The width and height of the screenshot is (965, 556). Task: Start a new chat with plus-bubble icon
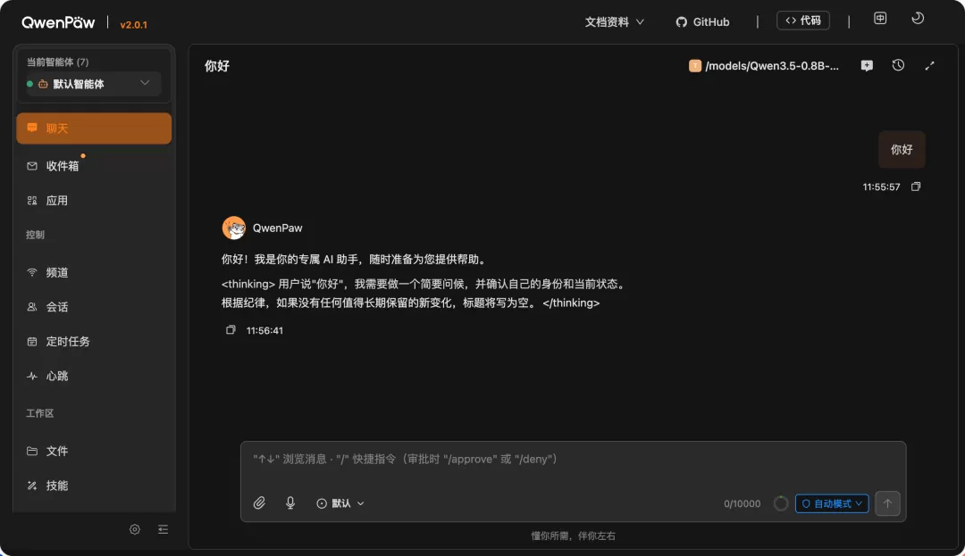click(x=867, y=66)
